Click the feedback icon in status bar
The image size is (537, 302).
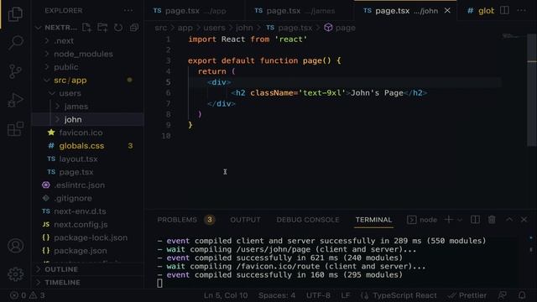coord(503,295)
